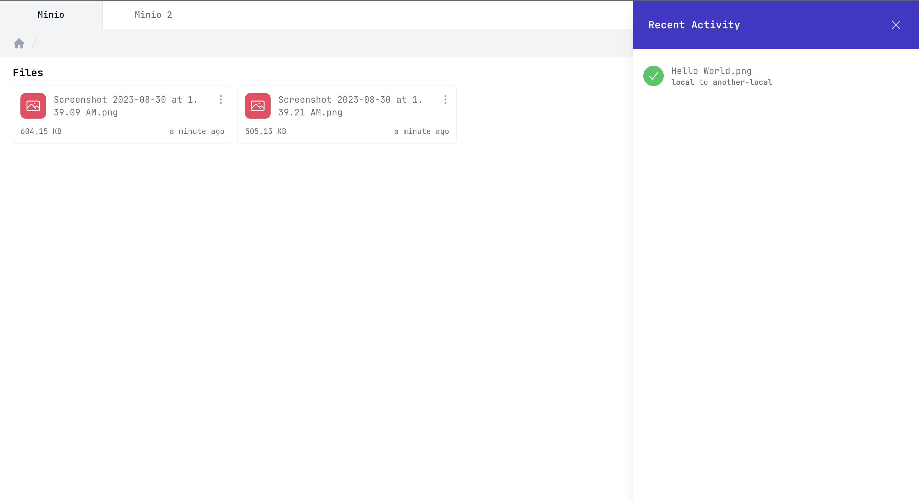Click image icon of 1.39.09 AM screenshot
The height and width of the screenshot is (500, 919).
[33, 106]
